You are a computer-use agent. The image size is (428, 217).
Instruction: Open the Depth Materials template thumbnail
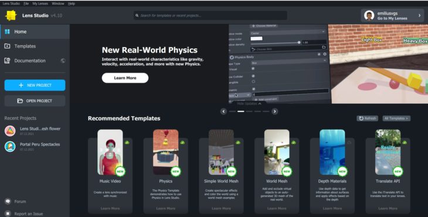tap(332, 152)
